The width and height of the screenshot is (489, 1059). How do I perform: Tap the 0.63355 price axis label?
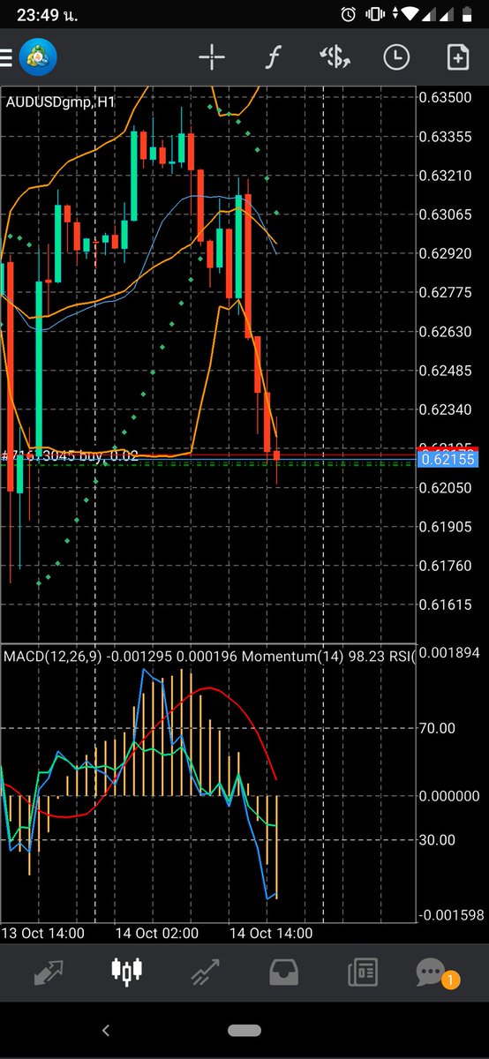[445, 136]
